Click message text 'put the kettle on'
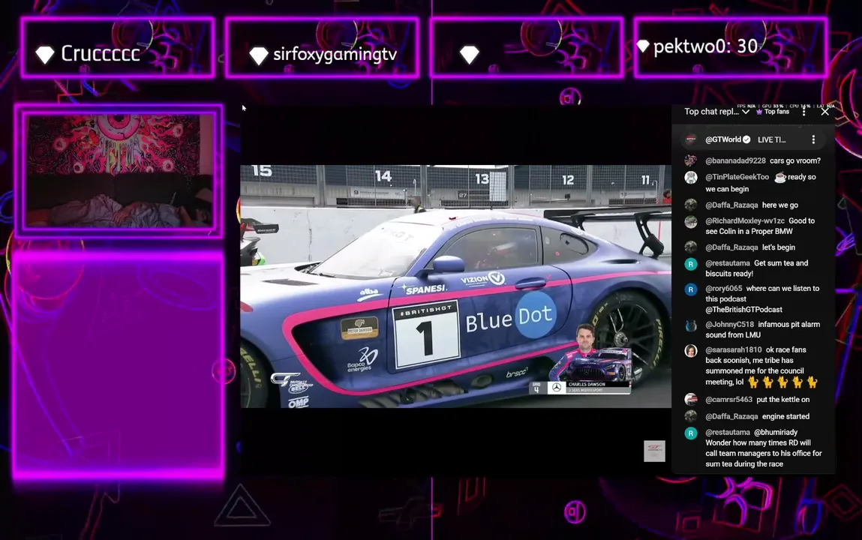 tap(782, 399)
